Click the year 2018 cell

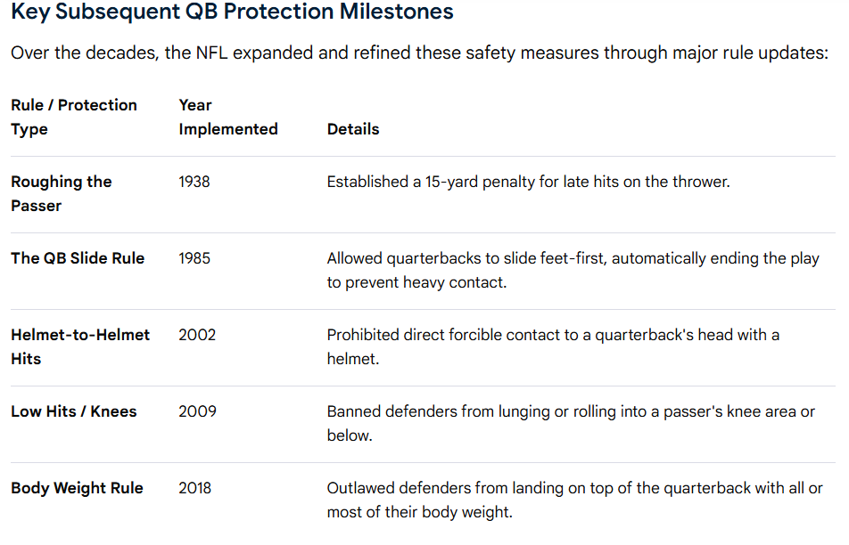pos(195,488)
